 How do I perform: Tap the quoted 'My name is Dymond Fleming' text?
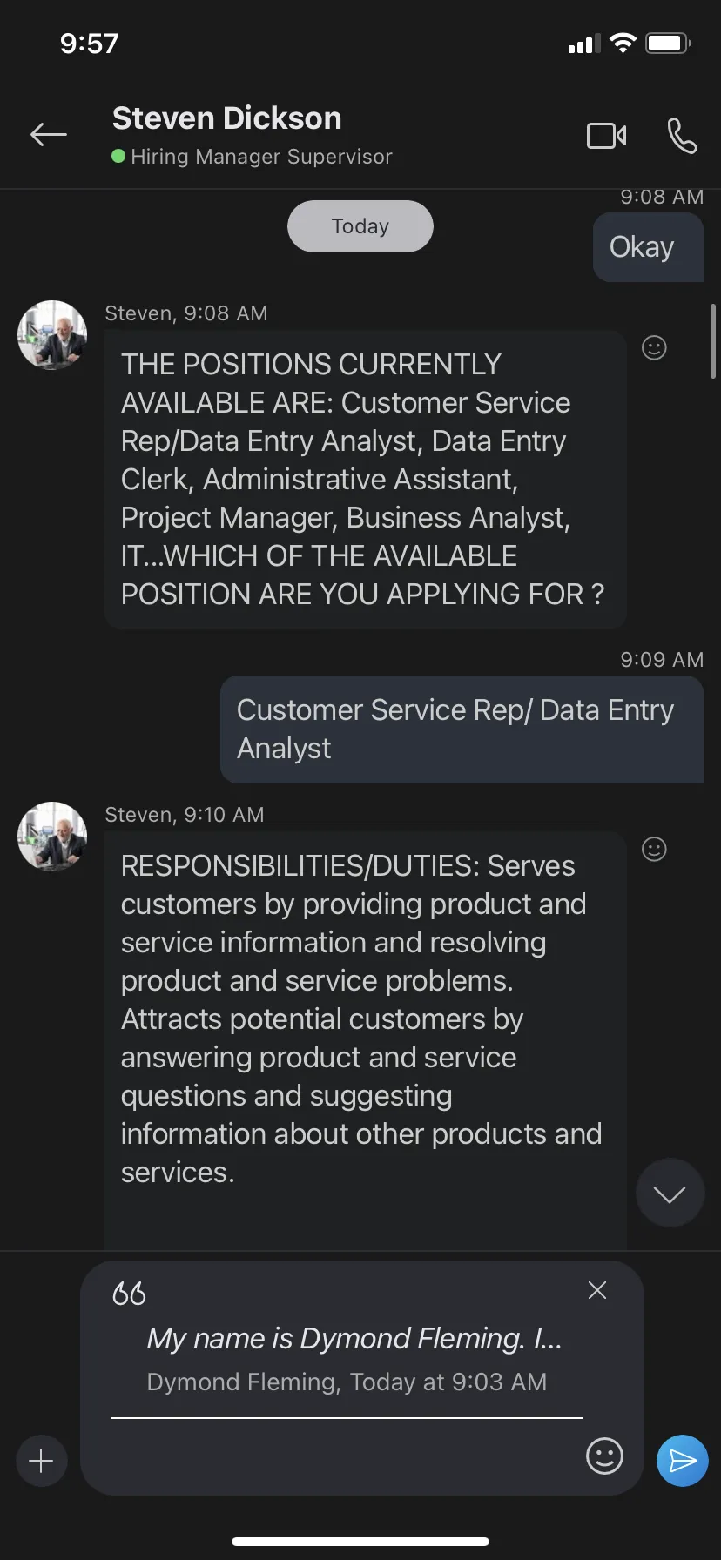[354, 1338]
